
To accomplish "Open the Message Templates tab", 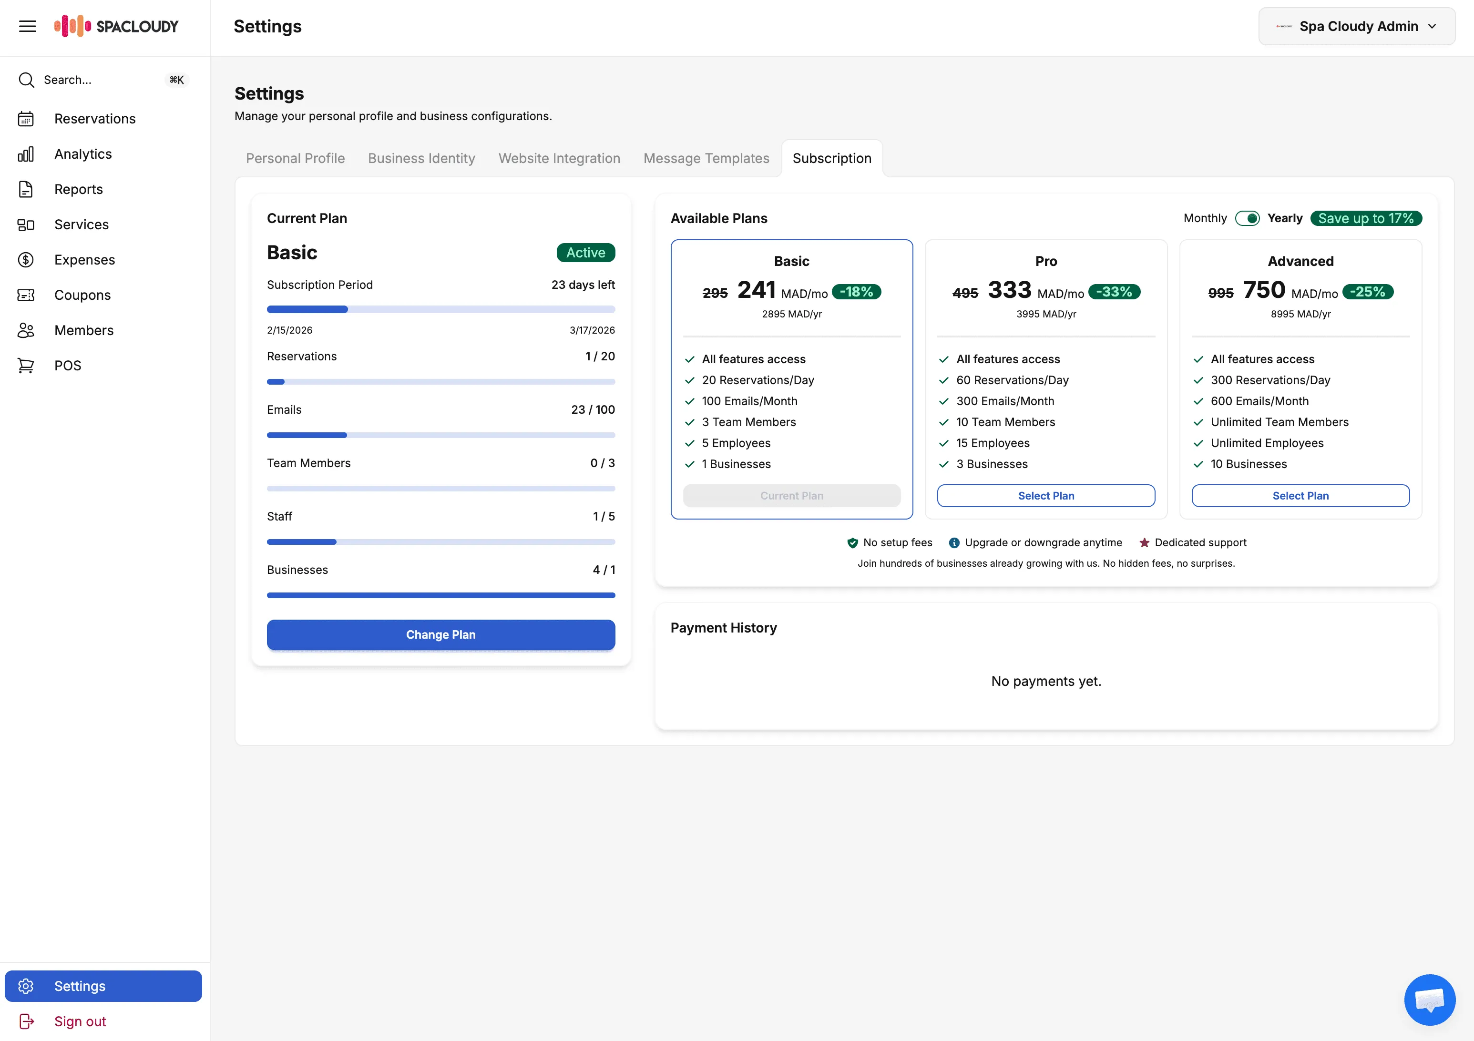I will click(706, 158).
